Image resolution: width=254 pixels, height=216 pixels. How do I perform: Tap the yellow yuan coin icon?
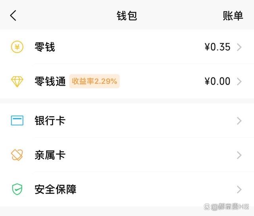17,47
